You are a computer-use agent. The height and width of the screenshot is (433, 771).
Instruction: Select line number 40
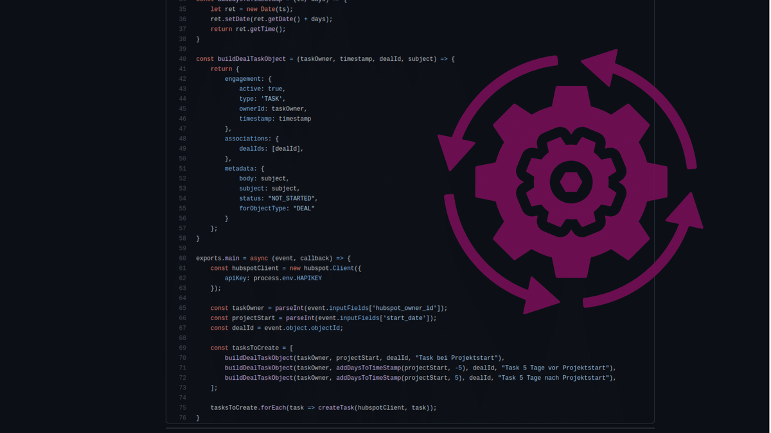(182, 58)
